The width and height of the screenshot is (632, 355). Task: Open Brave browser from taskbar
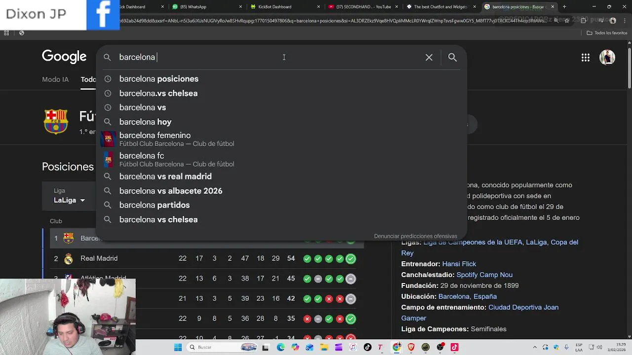[x=411, y=347]
